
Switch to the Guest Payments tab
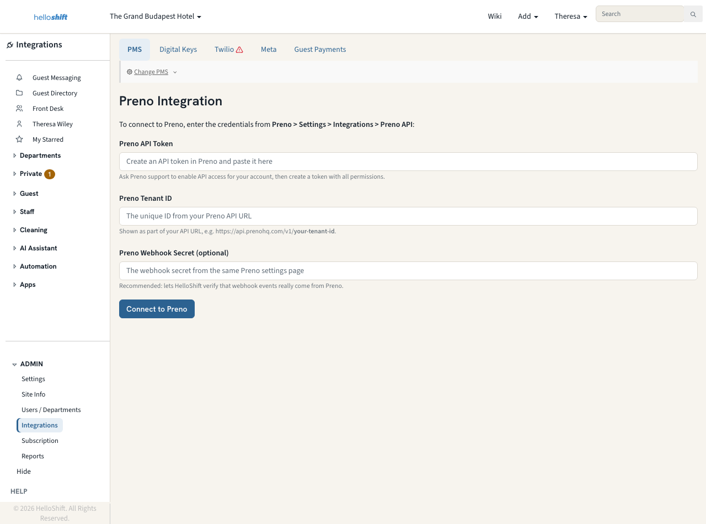coord(320,50)
